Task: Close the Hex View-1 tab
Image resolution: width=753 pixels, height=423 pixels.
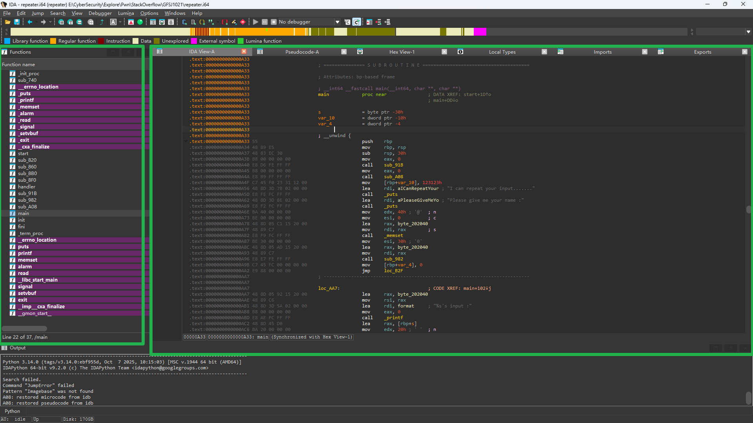Action: (444, 52)
